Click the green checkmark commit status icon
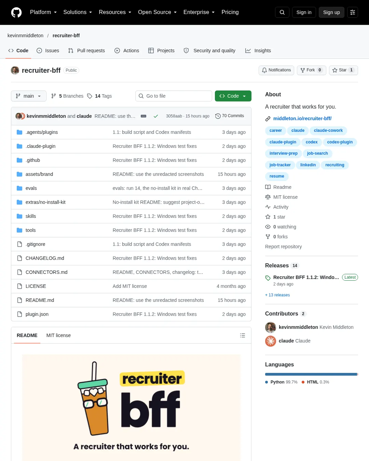 [x=156, y=116]
